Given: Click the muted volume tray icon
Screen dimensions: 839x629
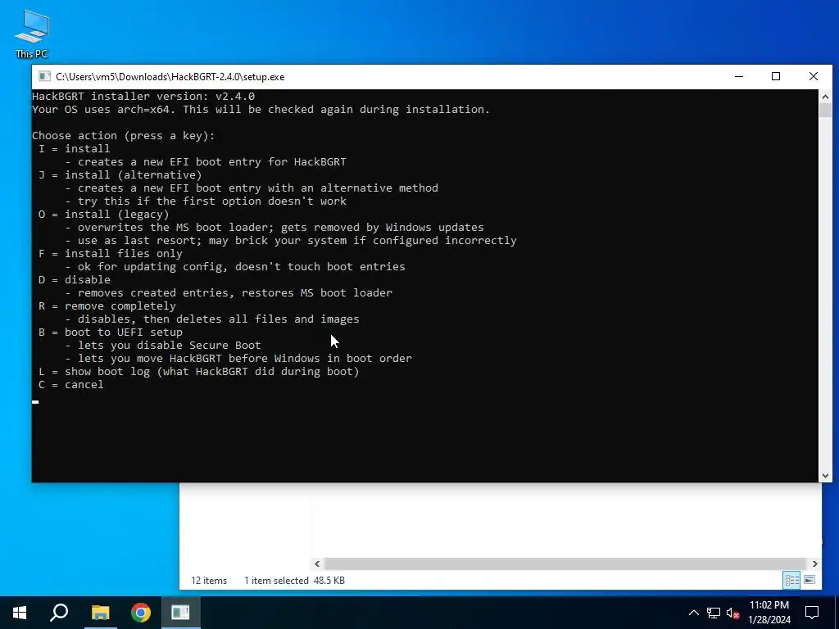Looking at the screenshot, I should [732, 613].
